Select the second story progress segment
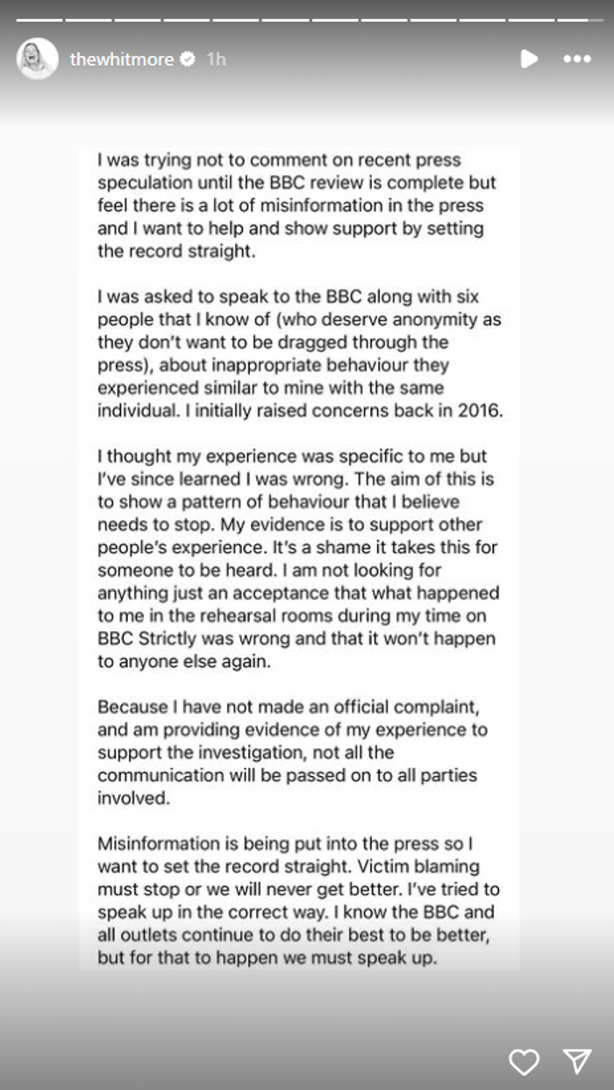Screen dimensions: 614x1090 coord(88,18)
